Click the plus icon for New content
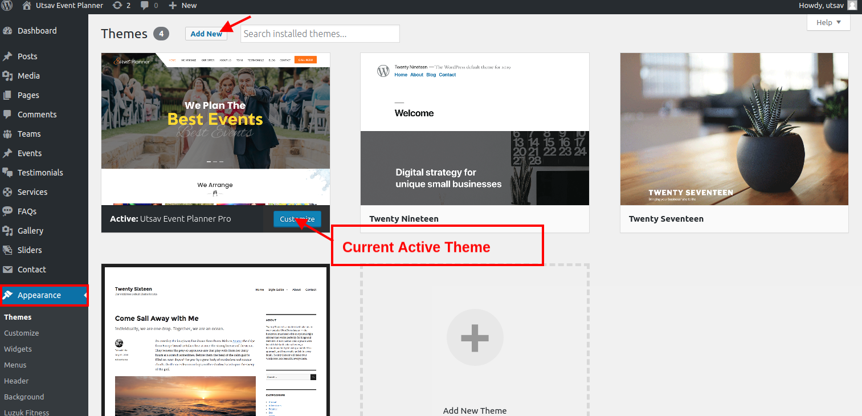Viewport: 862px width, 416px height. (173, 5)
